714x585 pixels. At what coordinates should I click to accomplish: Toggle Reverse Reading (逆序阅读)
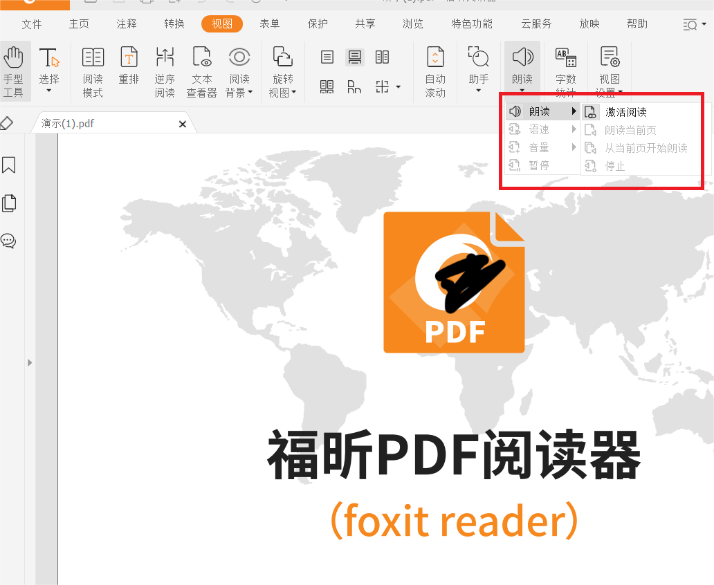coord(165,71)
